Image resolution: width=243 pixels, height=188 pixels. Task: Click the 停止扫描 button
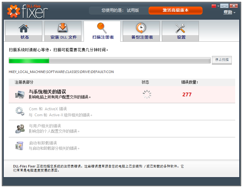coord(222,60)
